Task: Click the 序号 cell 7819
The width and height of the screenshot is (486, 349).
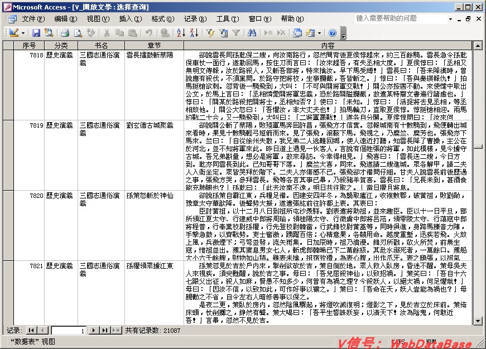Action: (x=29, y=156)
